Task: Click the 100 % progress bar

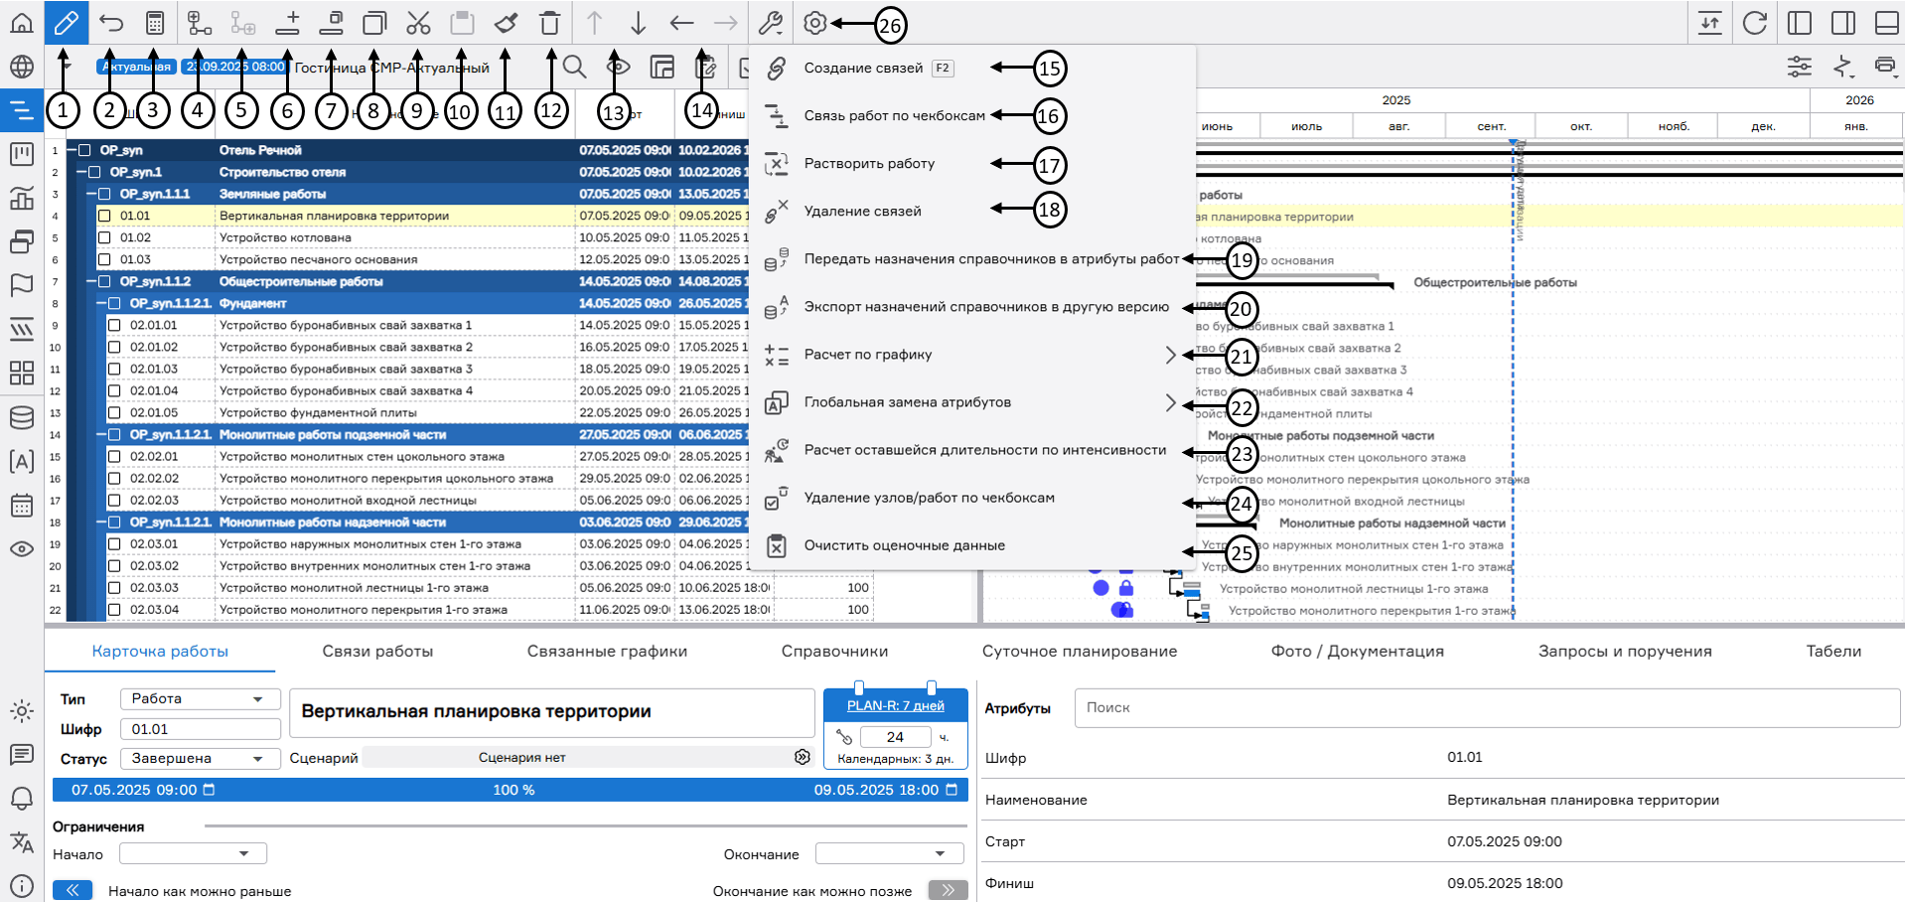Action: [512, 790]
